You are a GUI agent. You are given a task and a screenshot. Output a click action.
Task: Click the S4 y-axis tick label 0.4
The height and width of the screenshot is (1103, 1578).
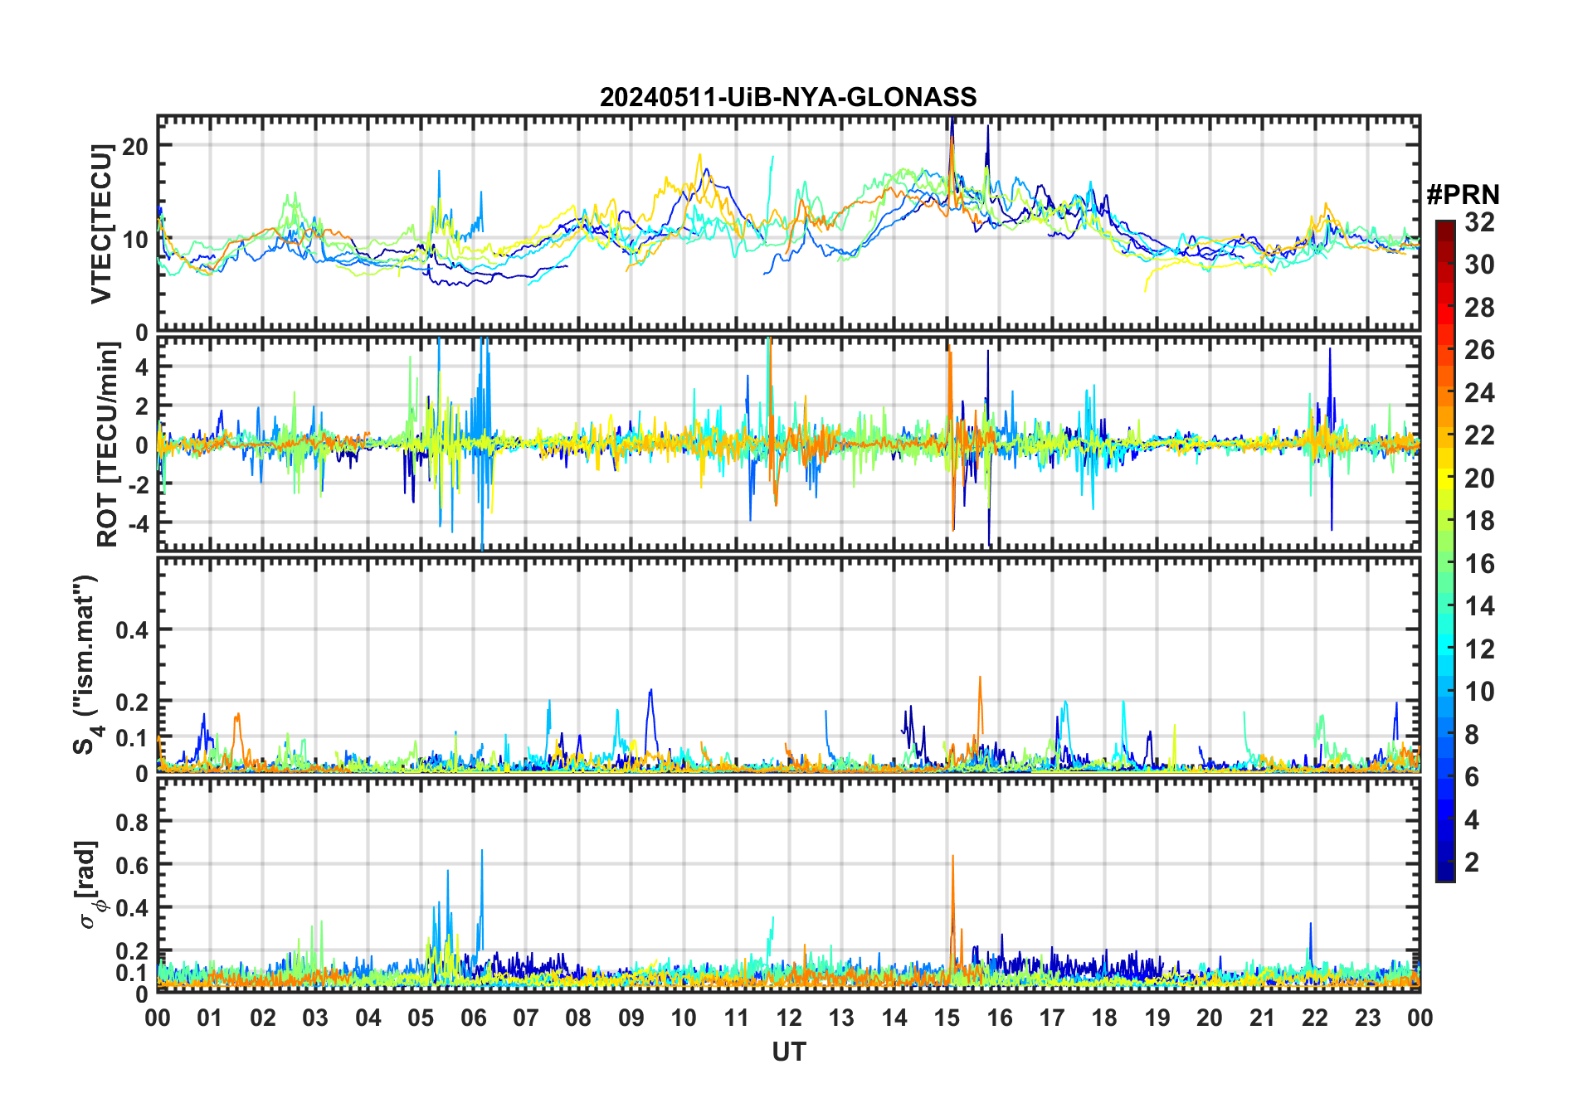point(131,630)
